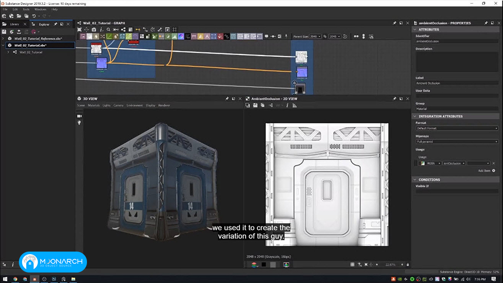Pin the Graph panel

click(394, 23)
